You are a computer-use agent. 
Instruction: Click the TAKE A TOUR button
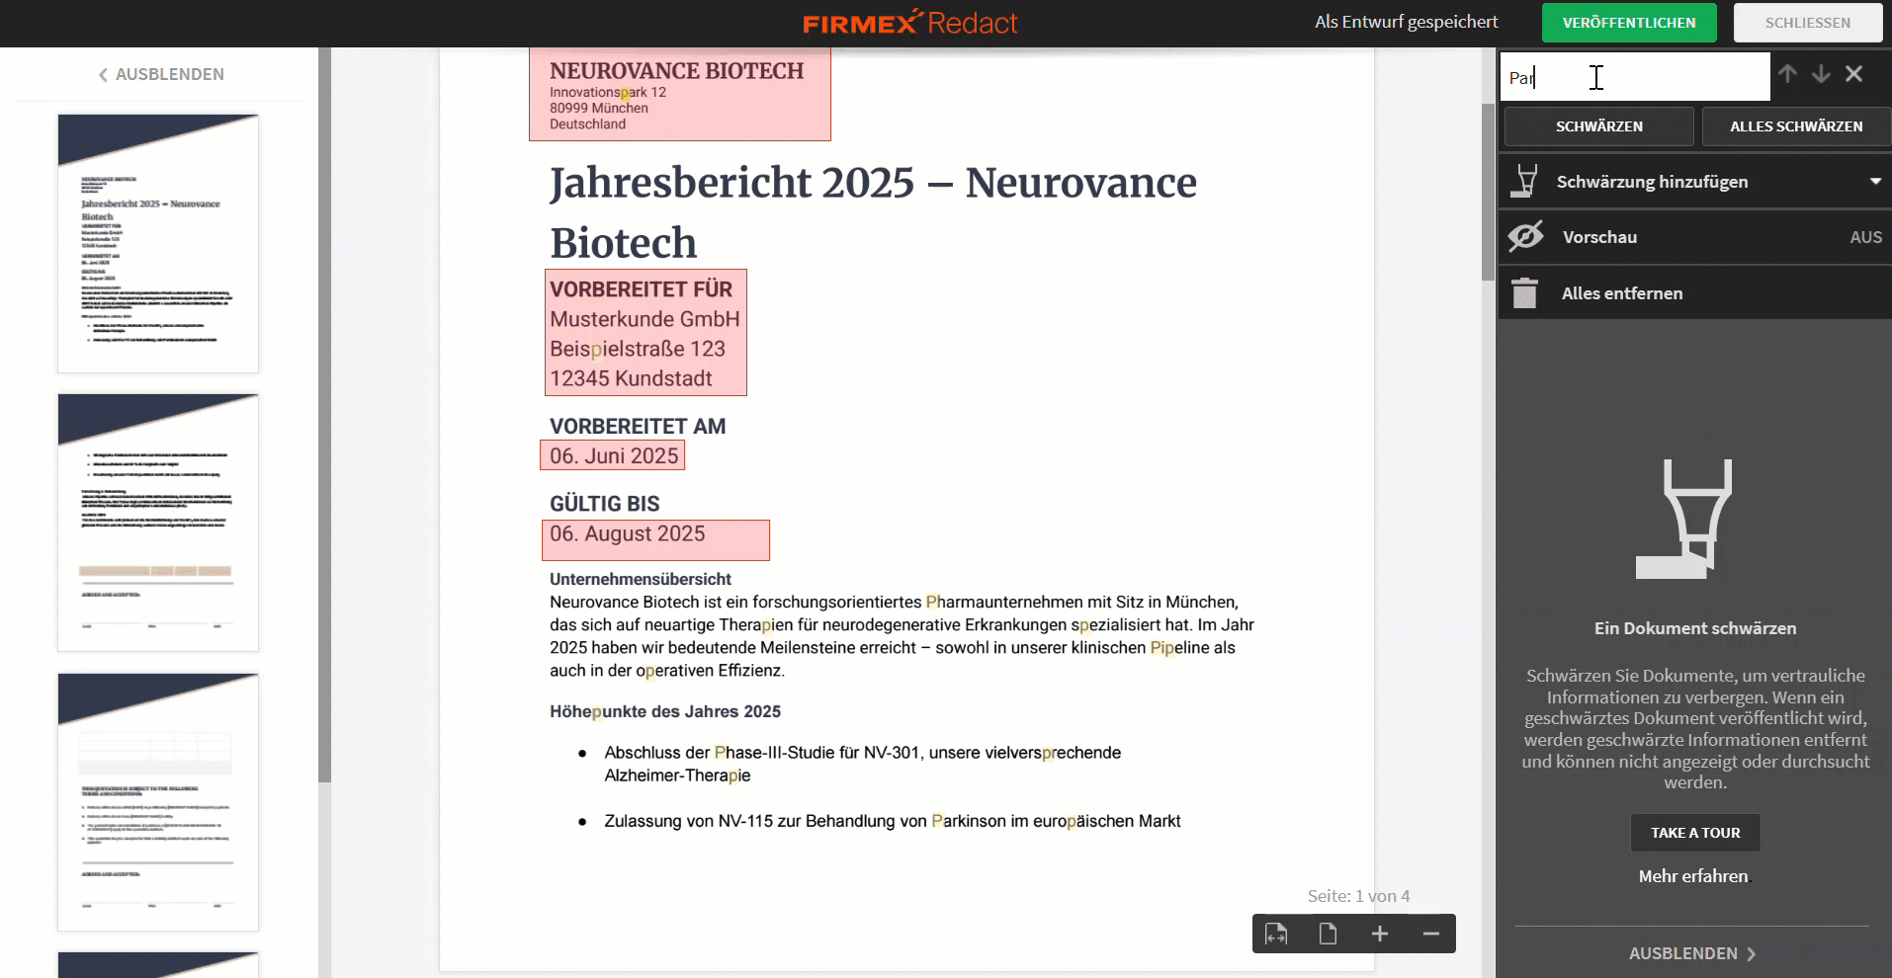pyautogui.click(x=1695, y=833)
